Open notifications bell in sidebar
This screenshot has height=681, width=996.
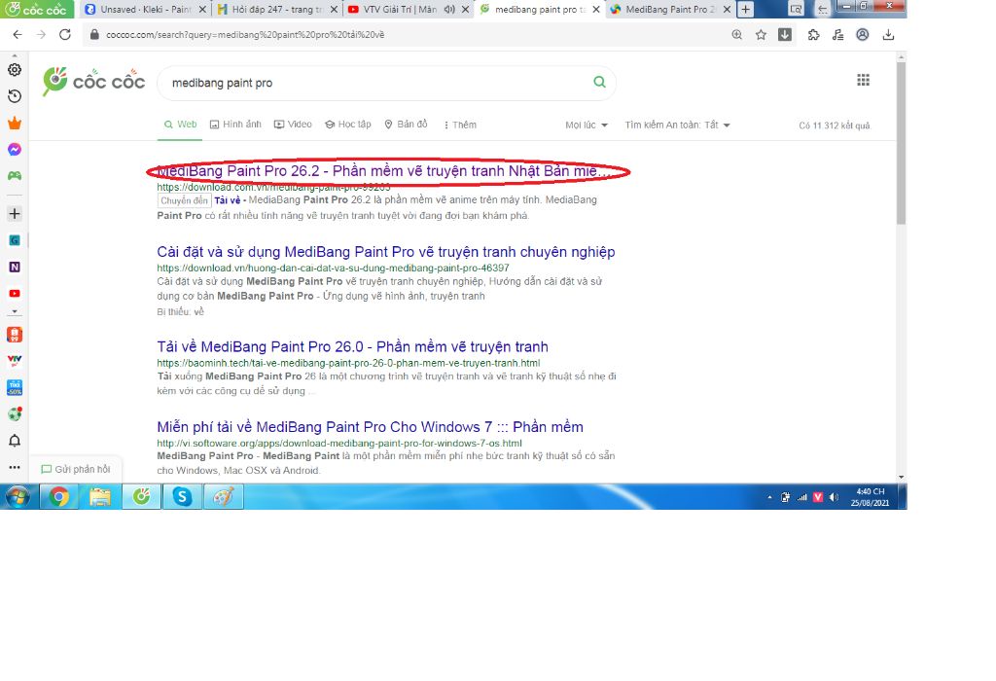click(15, 441)
